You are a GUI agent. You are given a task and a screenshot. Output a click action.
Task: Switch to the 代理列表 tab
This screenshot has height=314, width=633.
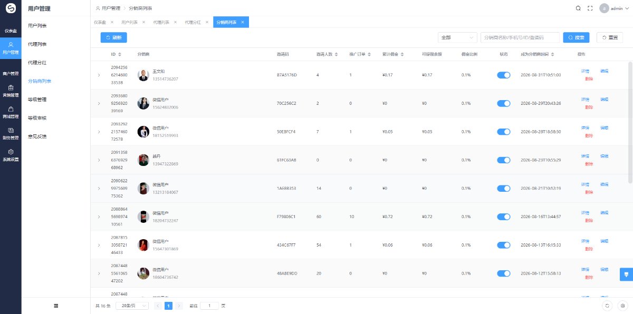pyautogui.click(x=161, y=22)
